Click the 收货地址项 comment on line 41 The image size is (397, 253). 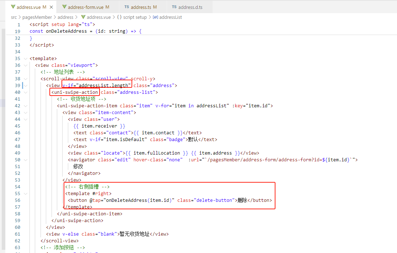pyautogui.click(x=81, y=99)
